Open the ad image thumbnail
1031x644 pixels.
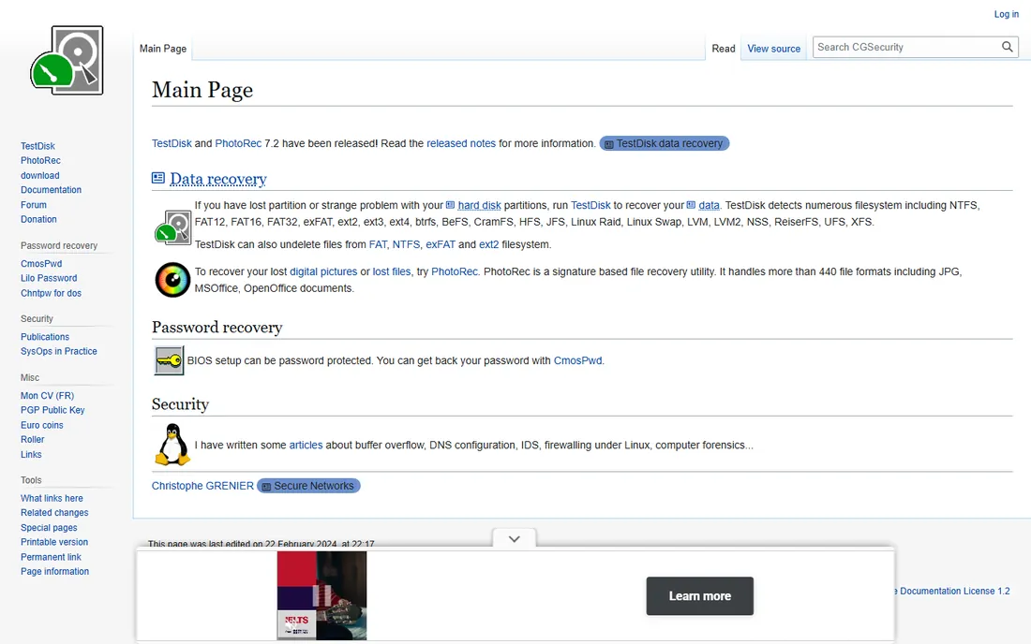(321, 595)
